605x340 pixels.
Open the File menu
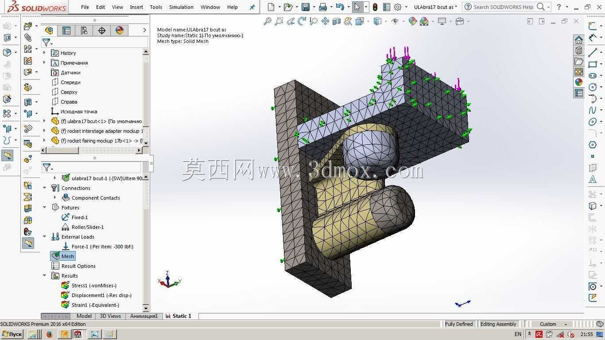[85, 7]
